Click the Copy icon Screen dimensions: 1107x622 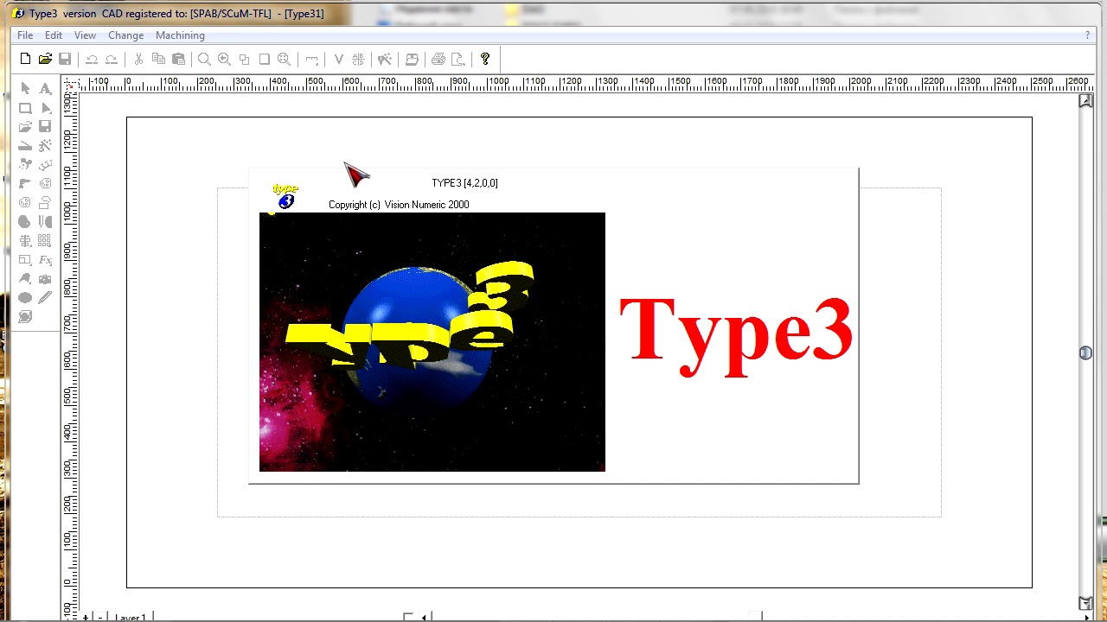pos(158,59)
